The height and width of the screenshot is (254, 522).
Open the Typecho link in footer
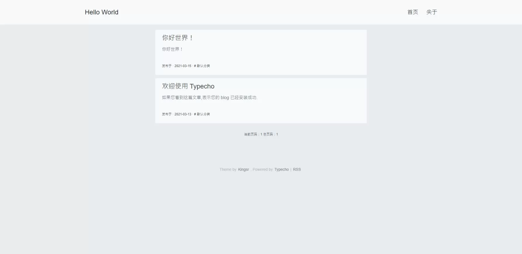pos(281,170)
